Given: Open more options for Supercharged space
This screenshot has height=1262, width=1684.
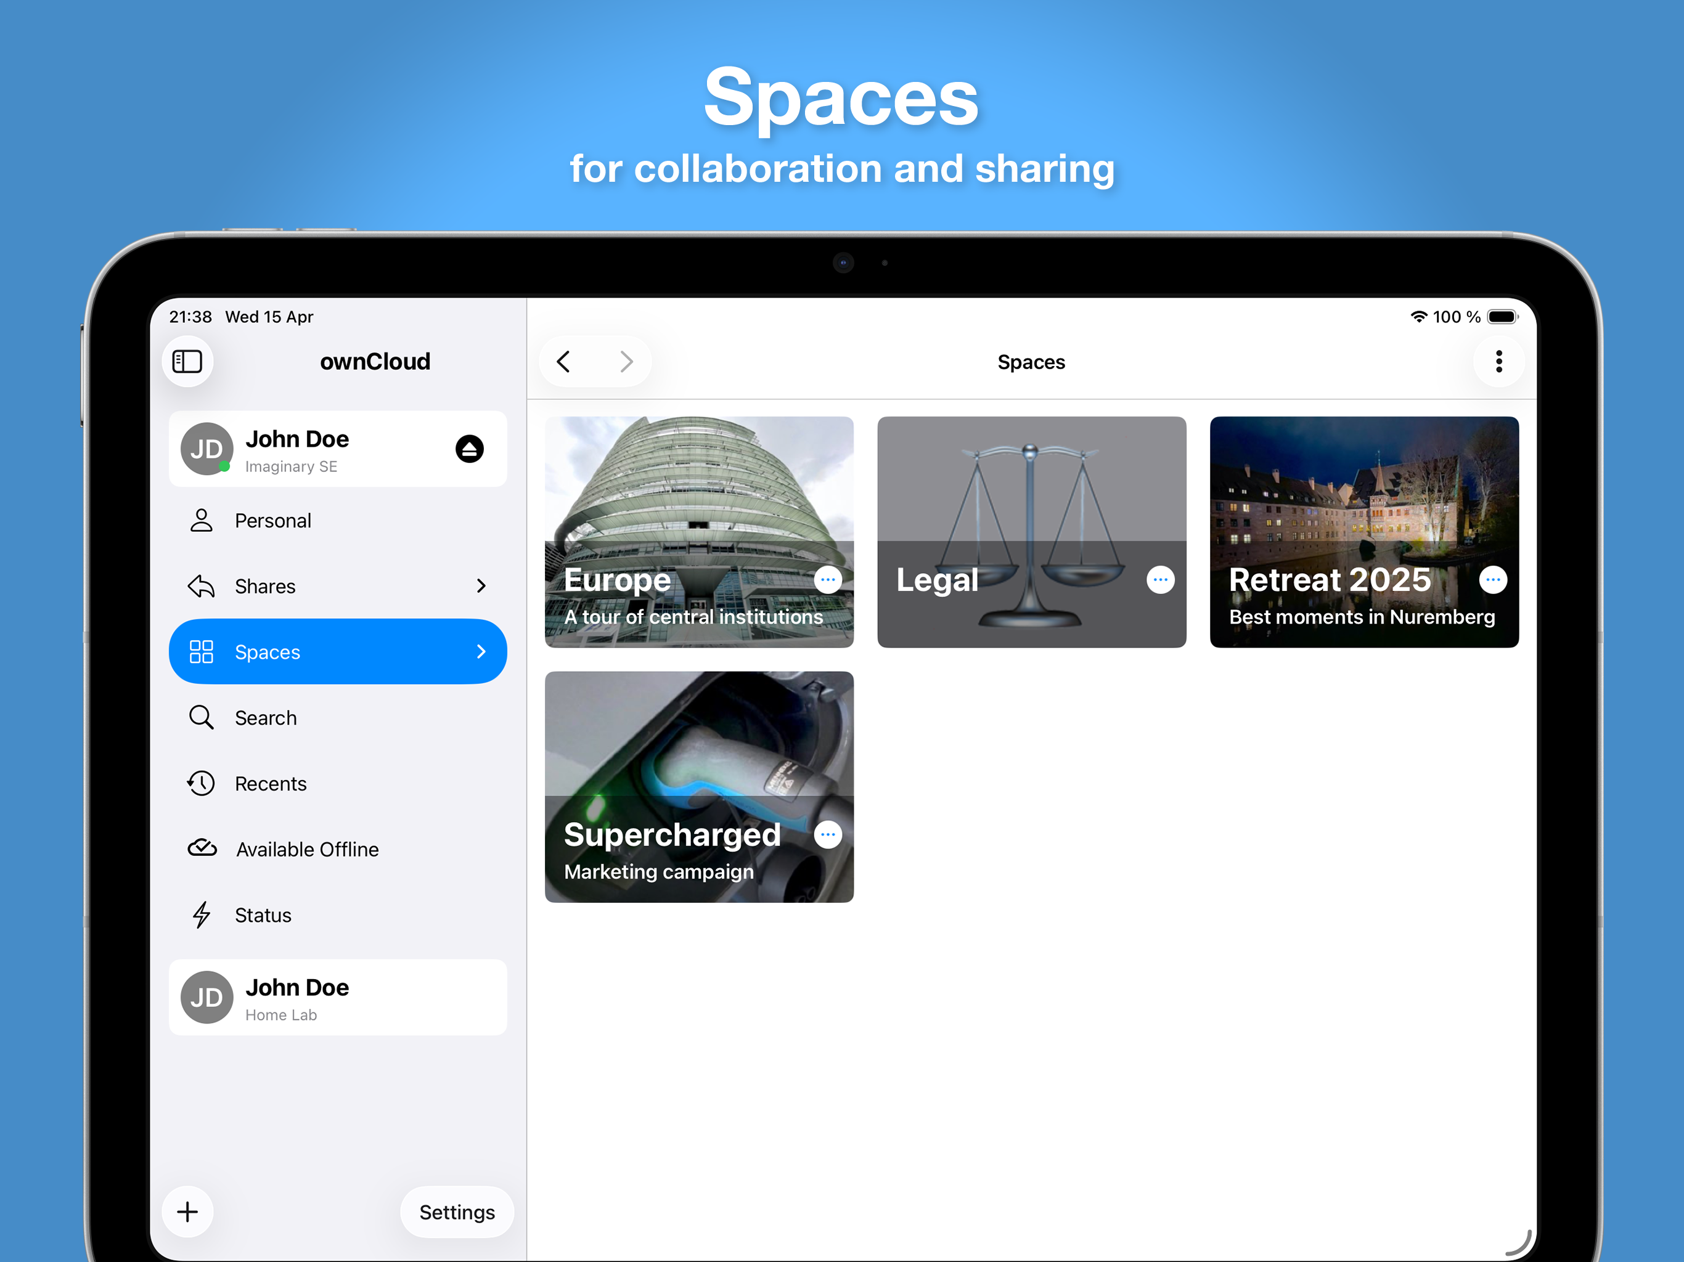Looking at the screenshot, I should tap(828, 835).
